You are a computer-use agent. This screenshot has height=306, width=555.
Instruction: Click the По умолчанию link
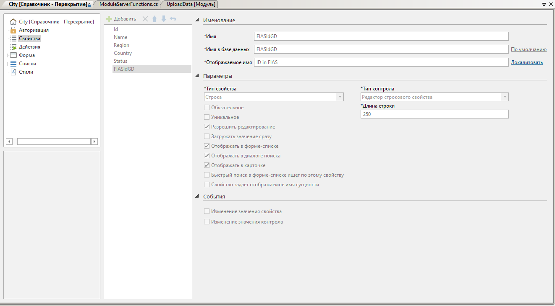[528, 49]
